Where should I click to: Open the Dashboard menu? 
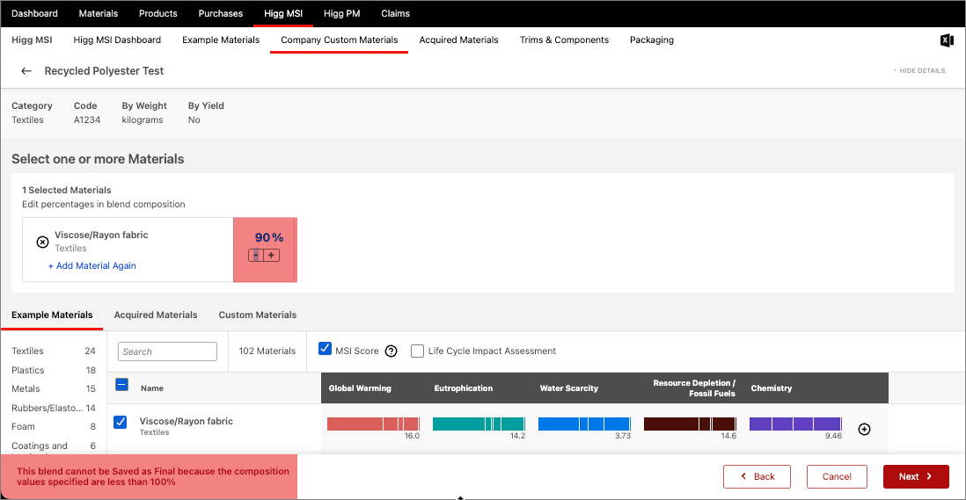pos(34,13)
